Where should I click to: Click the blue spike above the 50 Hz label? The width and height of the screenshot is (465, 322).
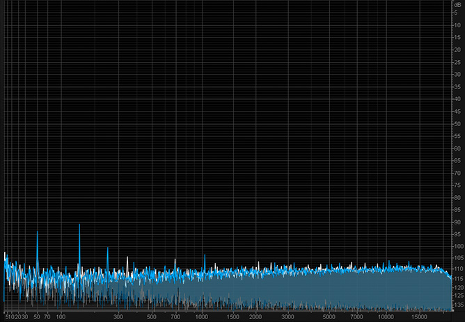(x=37, y=233)
